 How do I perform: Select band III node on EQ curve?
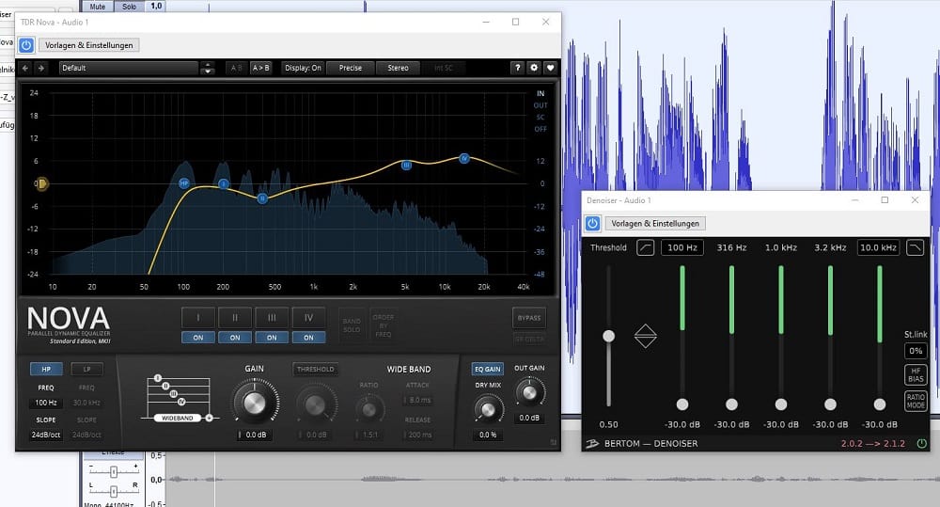[406, 165]
